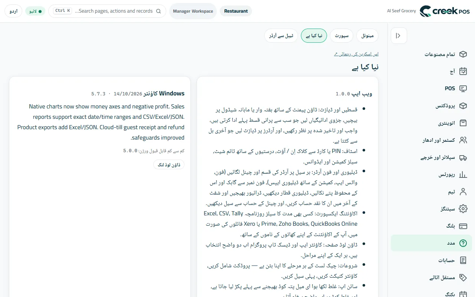Switch to Manager Workspace

click(193, 11)
